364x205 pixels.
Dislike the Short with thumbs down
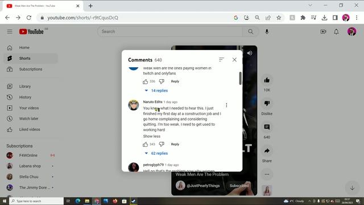click(x=267, y=103)
